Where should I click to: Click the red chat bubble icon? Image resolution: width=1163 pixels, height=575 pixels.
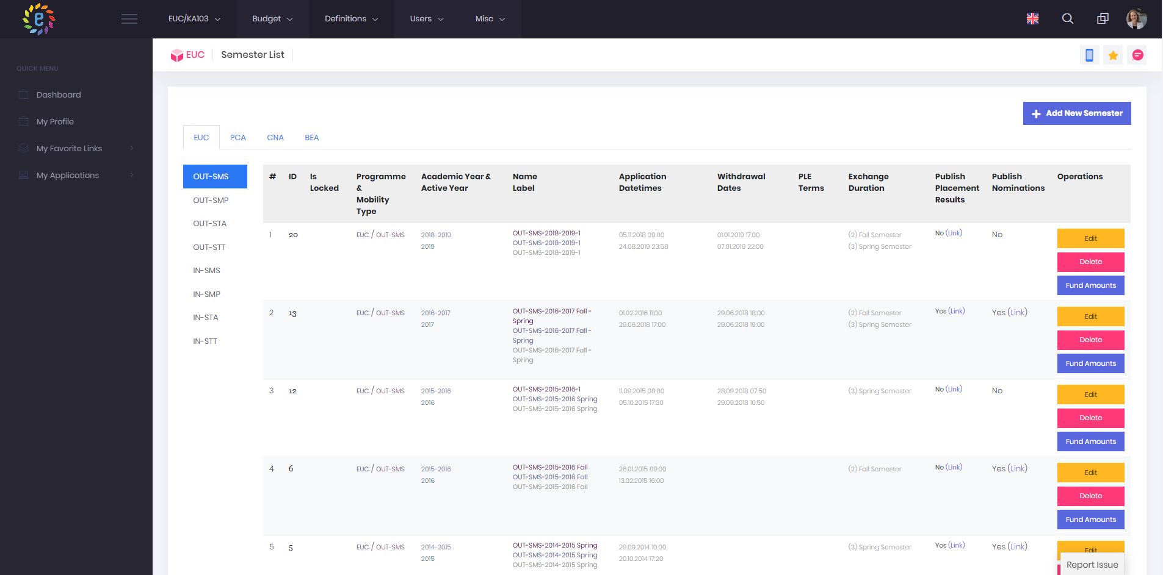click(x=1137, y=55)
